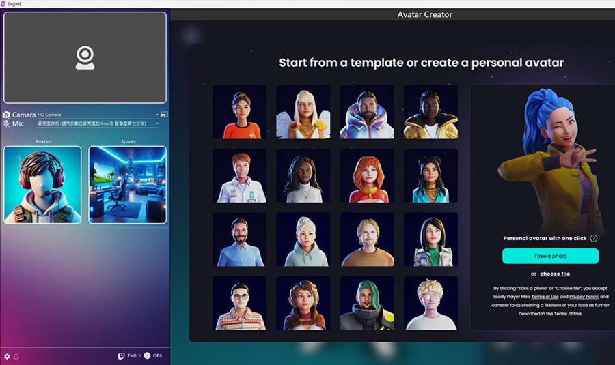The height and width of the screenshot is (365, 615).
Task: Select avatar in gold puffer jacket
Action: (430, 112)
